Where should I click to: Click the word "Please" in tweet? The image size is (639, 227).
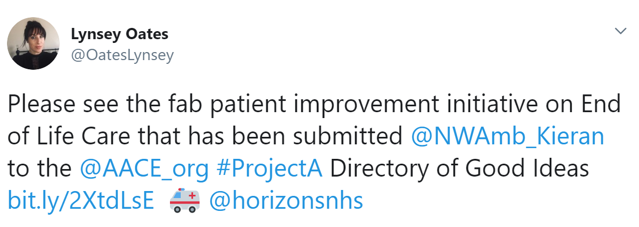[41, 105]
